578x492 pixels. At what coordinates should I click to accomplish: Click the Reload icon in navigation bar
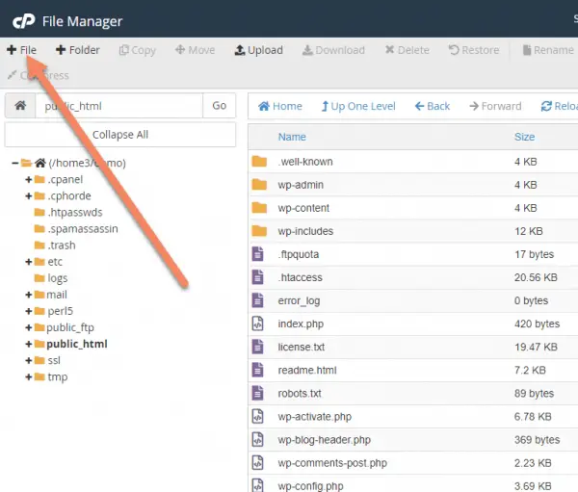coord(546,106)
